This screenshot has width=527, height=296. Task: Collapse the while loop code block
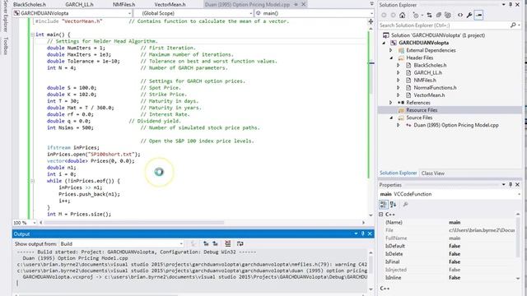(32, 181)
